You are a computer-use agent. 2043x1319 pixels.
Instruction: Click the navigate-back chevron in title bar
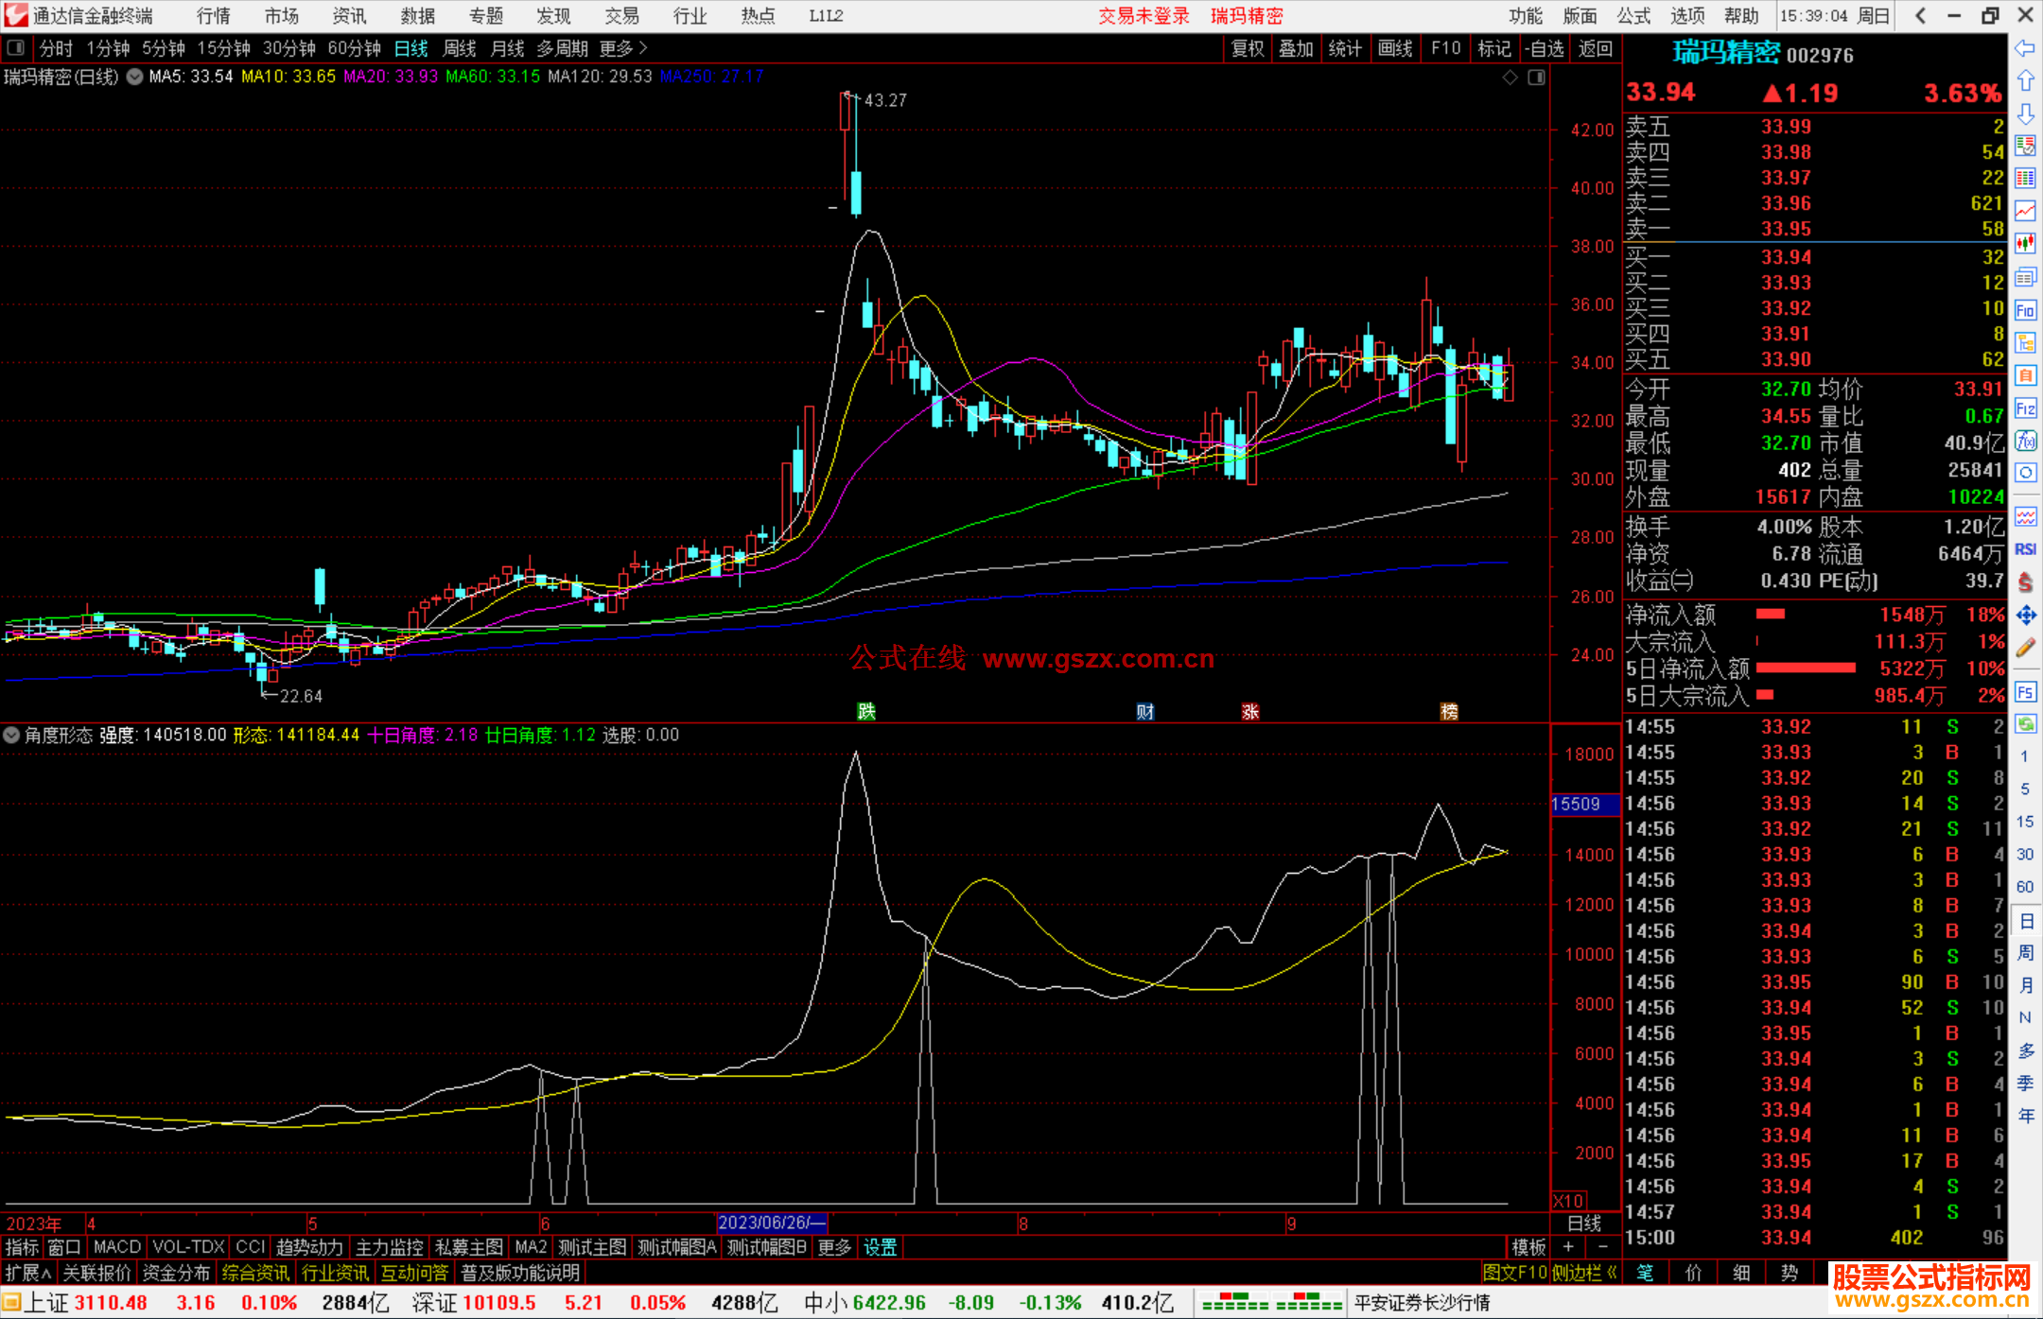[1920, 15]
